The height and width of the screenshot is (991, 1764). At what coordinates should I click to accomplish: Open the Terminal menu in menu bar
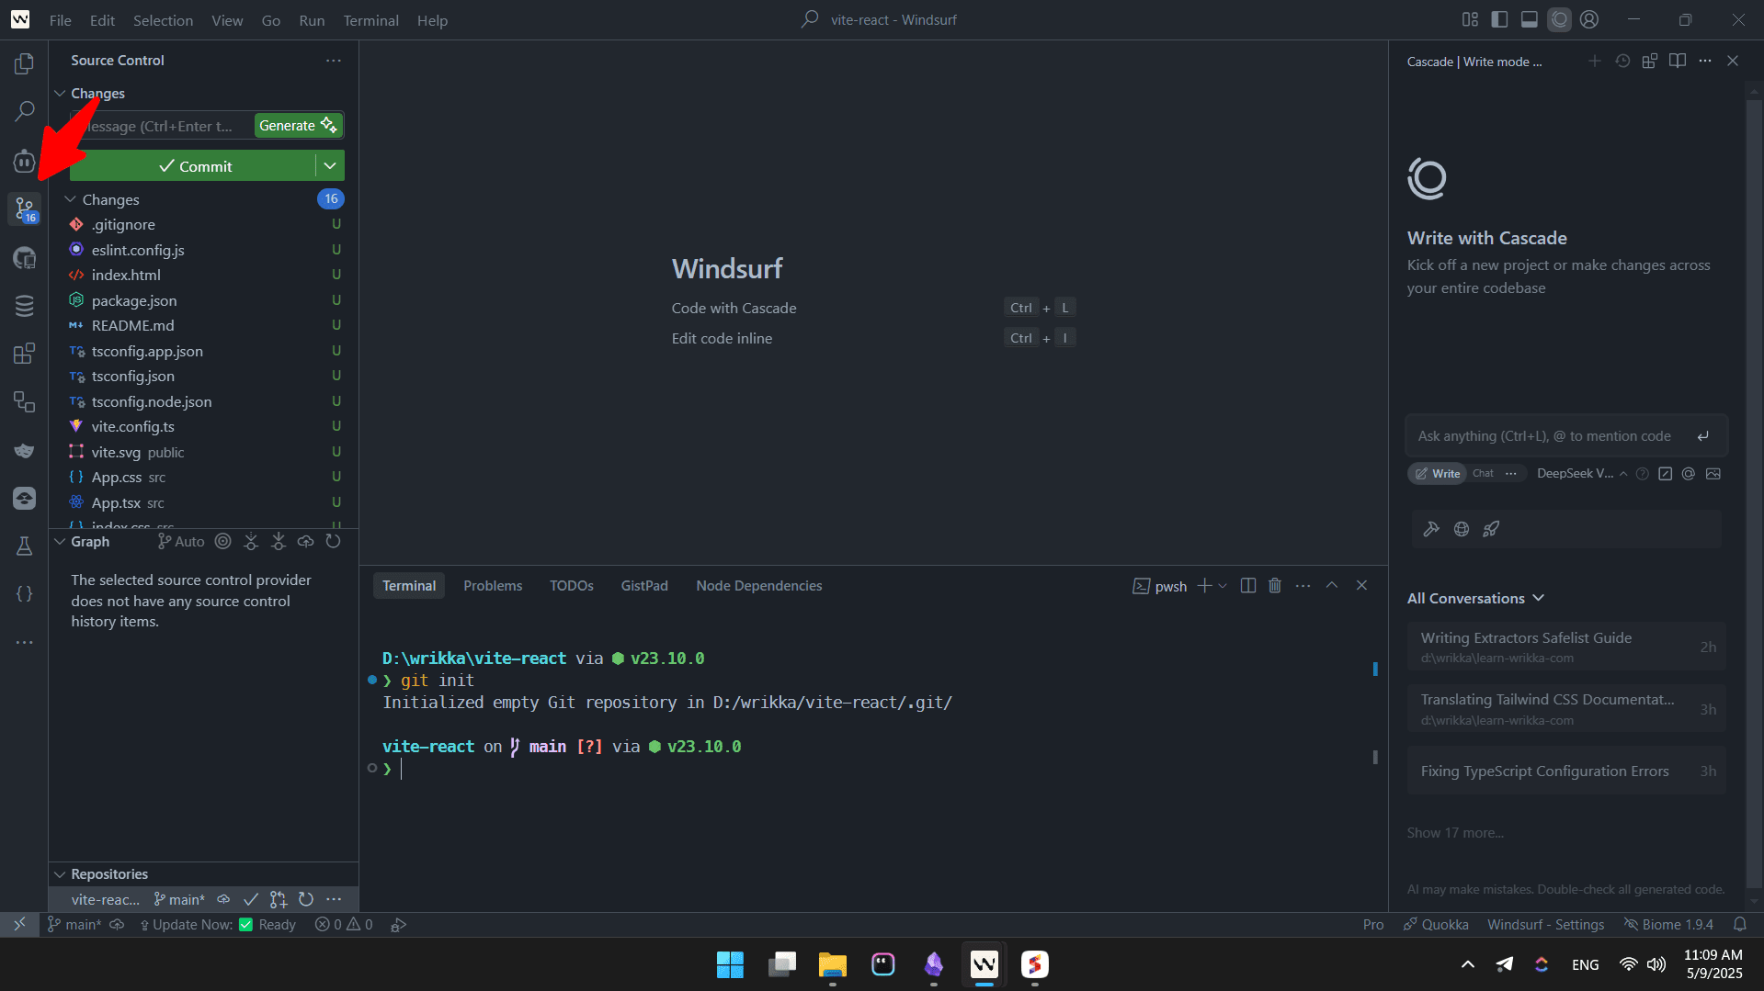click(370, 20)
